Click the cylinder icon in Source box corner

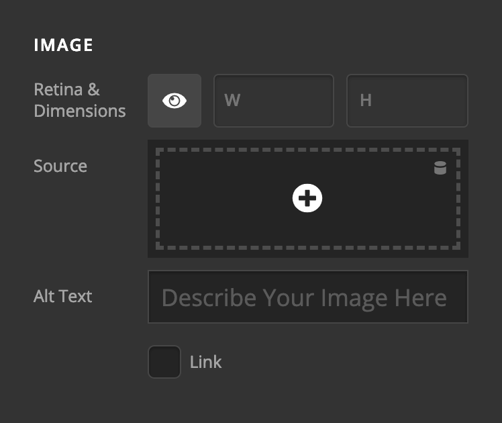(x=440, y=169)
